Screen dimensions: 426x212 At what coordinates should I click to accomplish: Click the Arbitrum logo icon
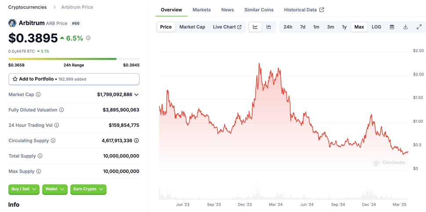[12, 23]
